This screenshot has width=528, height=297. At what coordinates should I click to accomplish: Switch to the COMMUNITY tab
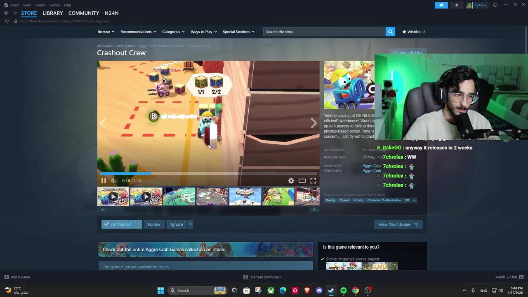tap(84, 13)
